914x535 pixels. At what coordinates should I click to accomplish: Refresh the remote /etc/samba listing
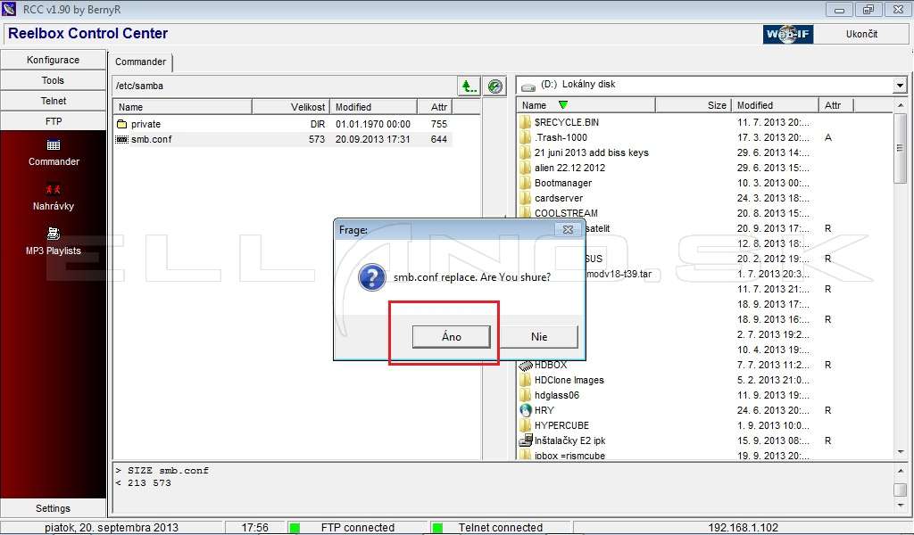(494, 86)
